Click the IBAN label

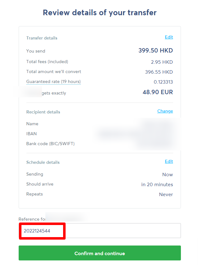coord(31,134)
